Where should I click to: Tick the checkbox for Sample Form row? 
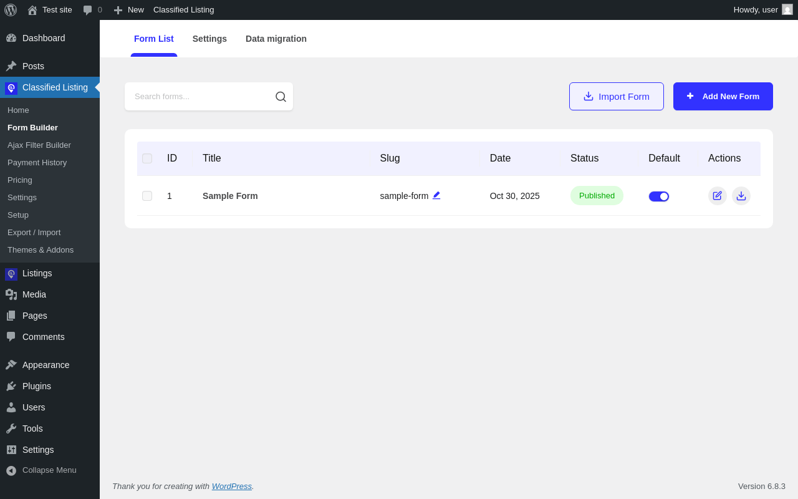coord(147,196)
